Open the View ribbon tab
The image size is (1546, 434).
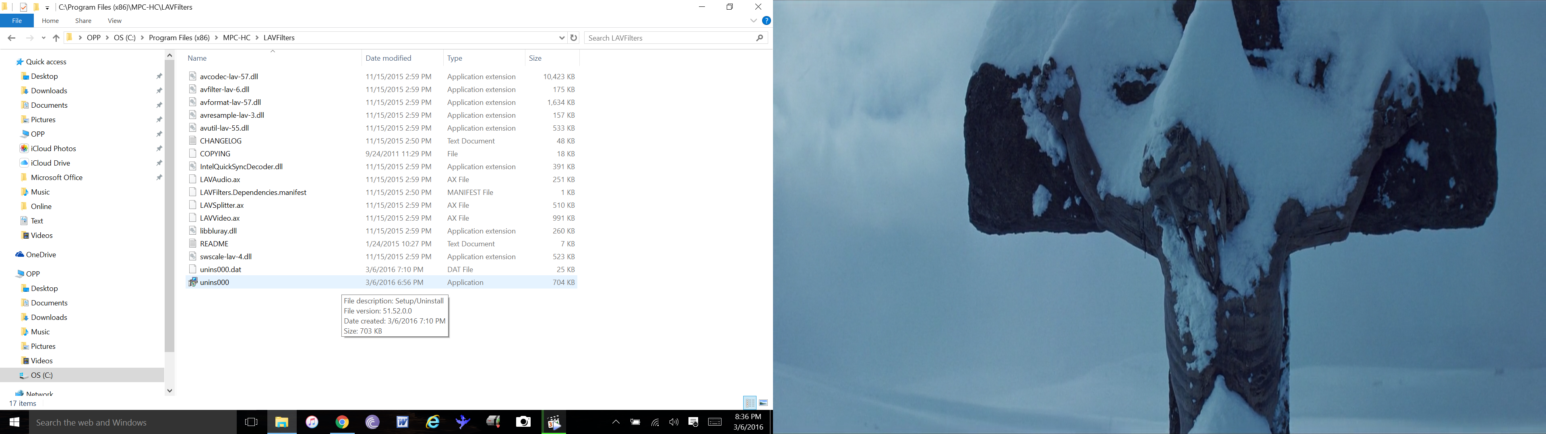[x=115, y=20]
